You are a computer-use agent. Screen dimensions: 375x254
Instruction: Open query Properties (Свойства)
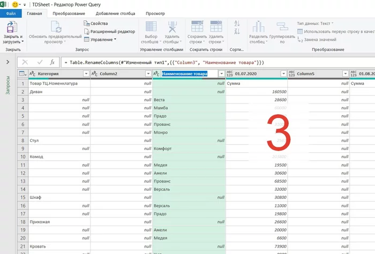click(96, 24)
